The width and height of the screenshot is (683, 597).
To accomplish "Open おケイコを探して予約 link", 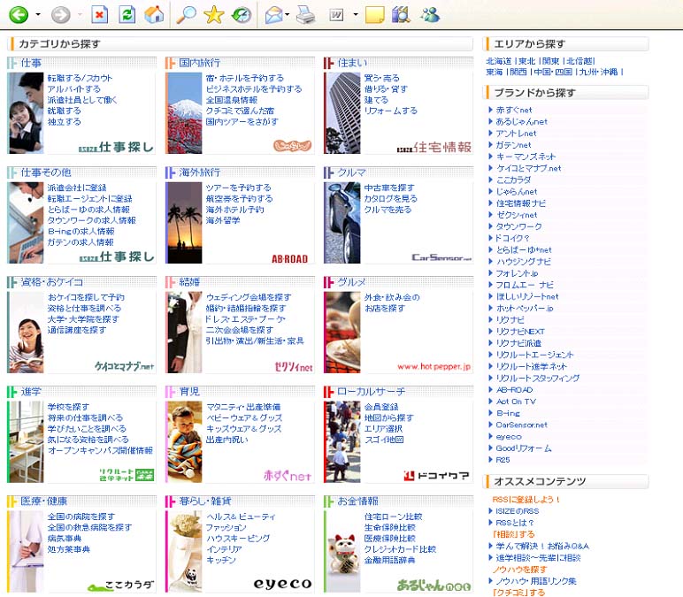I will [x=86, y=297].
